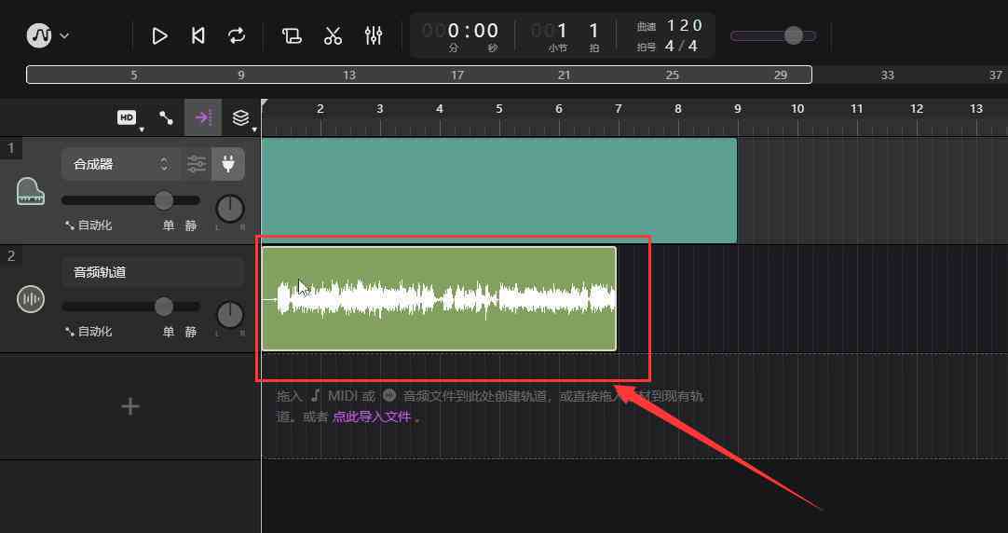Click the 点此导入文件 link

372,417
